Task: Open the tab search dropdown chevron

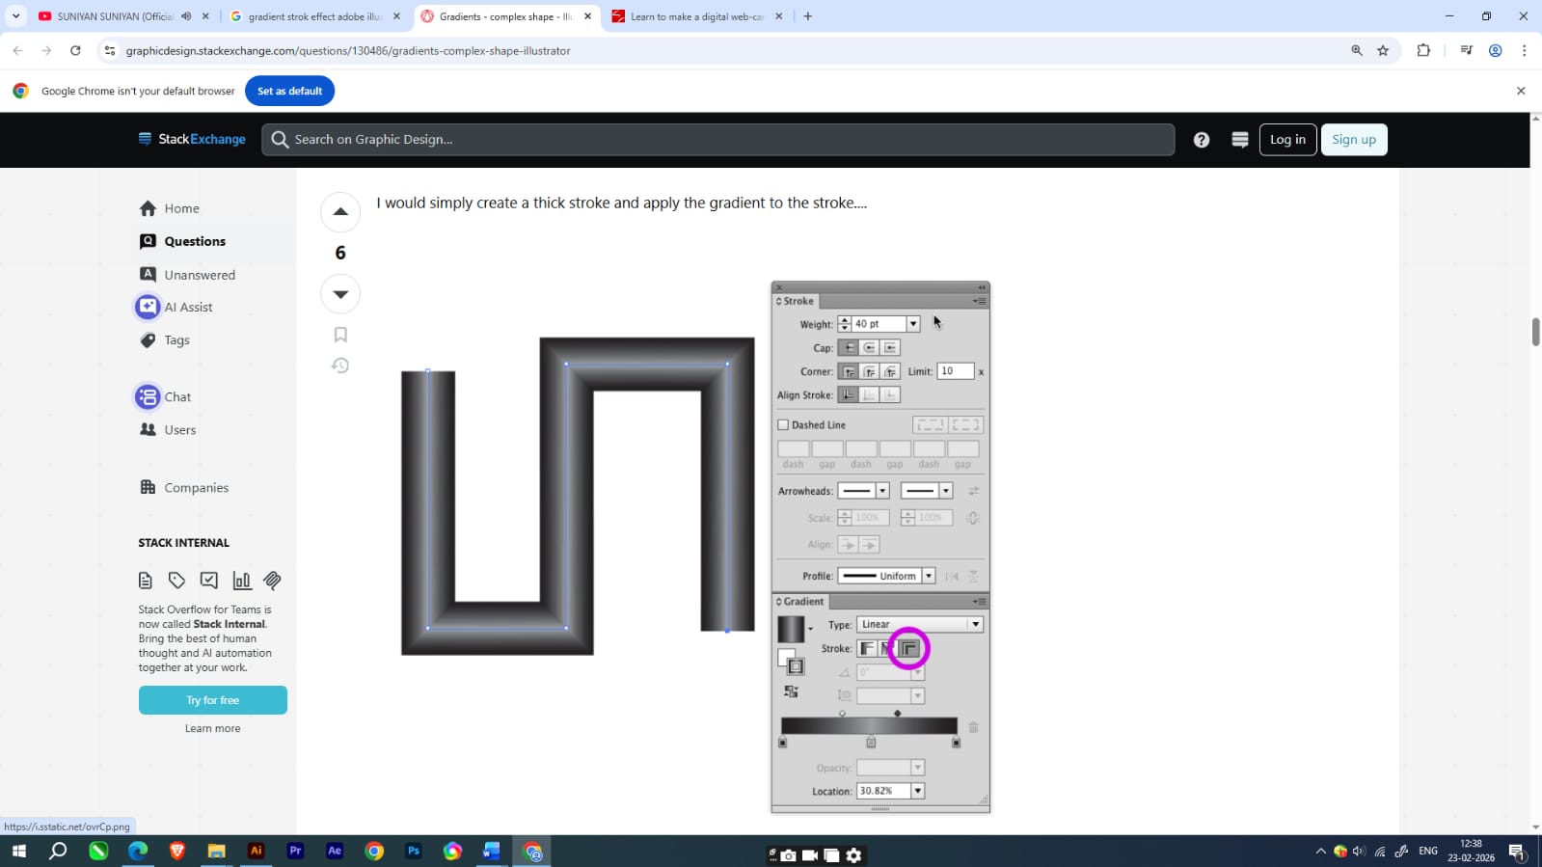Action: (15, 16)
